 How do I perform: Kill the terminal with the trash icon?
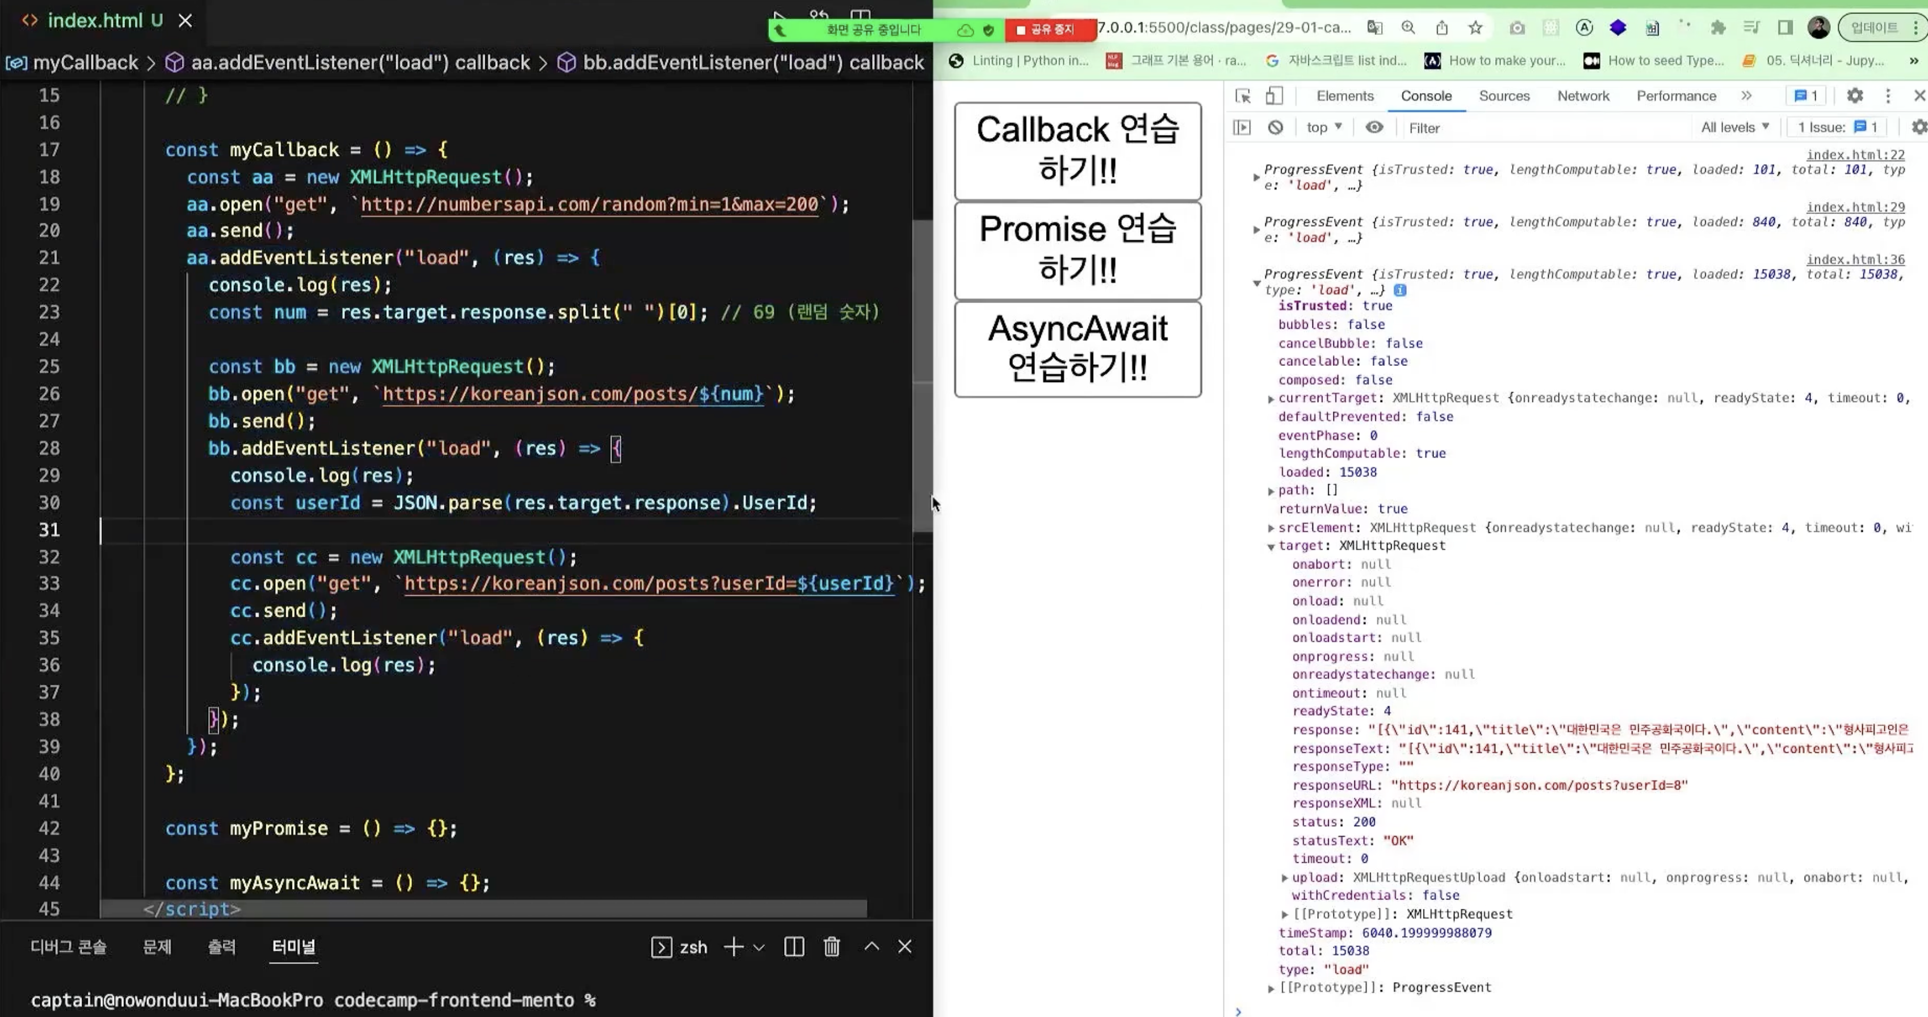tap(831, 947)
